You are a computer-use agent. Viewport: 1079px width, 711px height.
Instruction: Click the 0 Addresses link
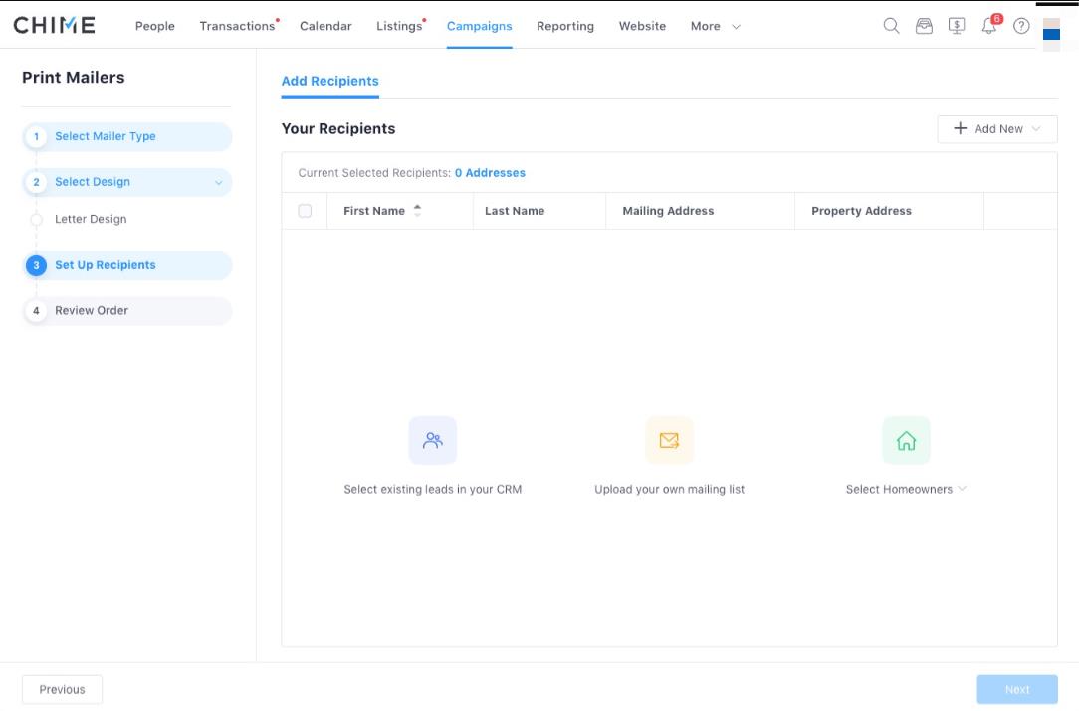coord(490,173)
